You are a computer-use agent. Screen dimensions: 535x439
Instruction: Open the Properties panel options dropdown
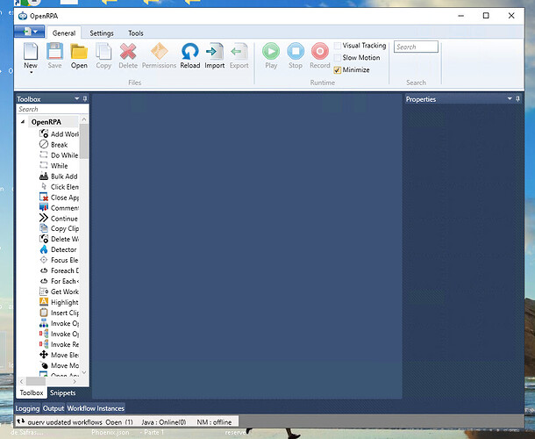510,98
